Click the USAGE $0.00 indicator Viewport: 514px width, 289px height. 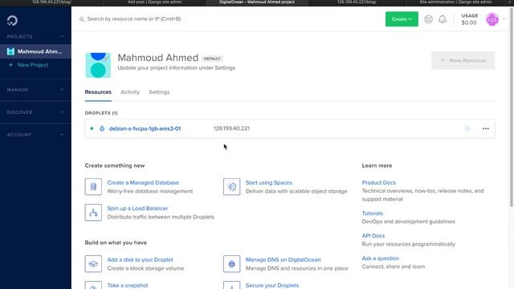[x=469, y=19]
